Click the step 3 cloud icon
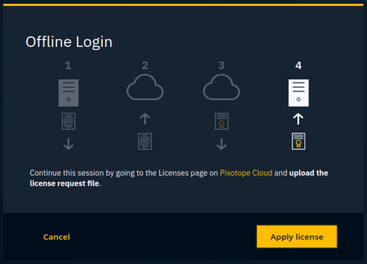This screenshot has height=264, width=367. [x=222, y=87]
